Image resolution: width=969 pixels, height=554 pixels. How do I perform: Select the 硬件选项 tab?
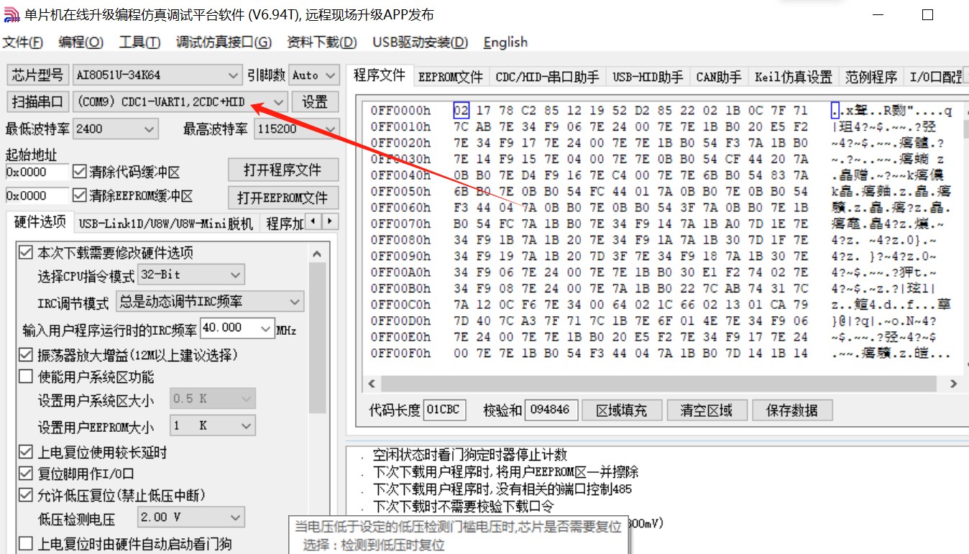point(40,223)
